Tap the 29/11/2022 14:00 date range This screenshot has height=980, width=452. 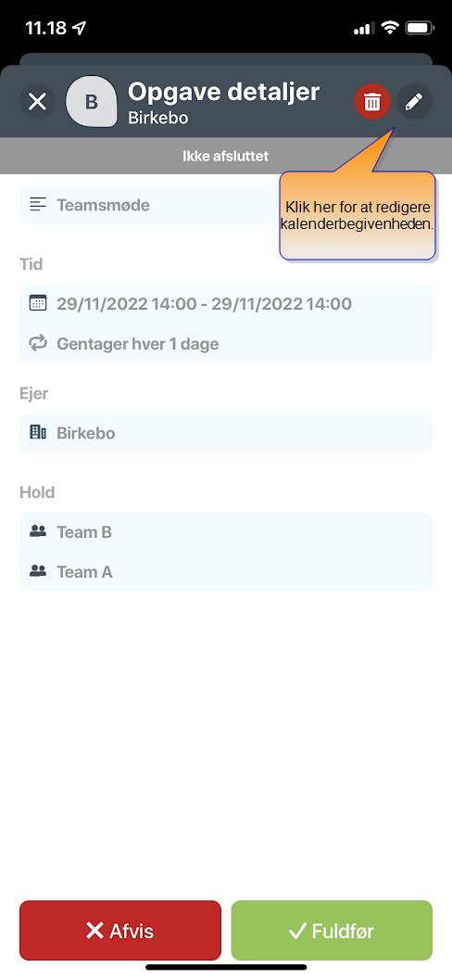point(204,304)
